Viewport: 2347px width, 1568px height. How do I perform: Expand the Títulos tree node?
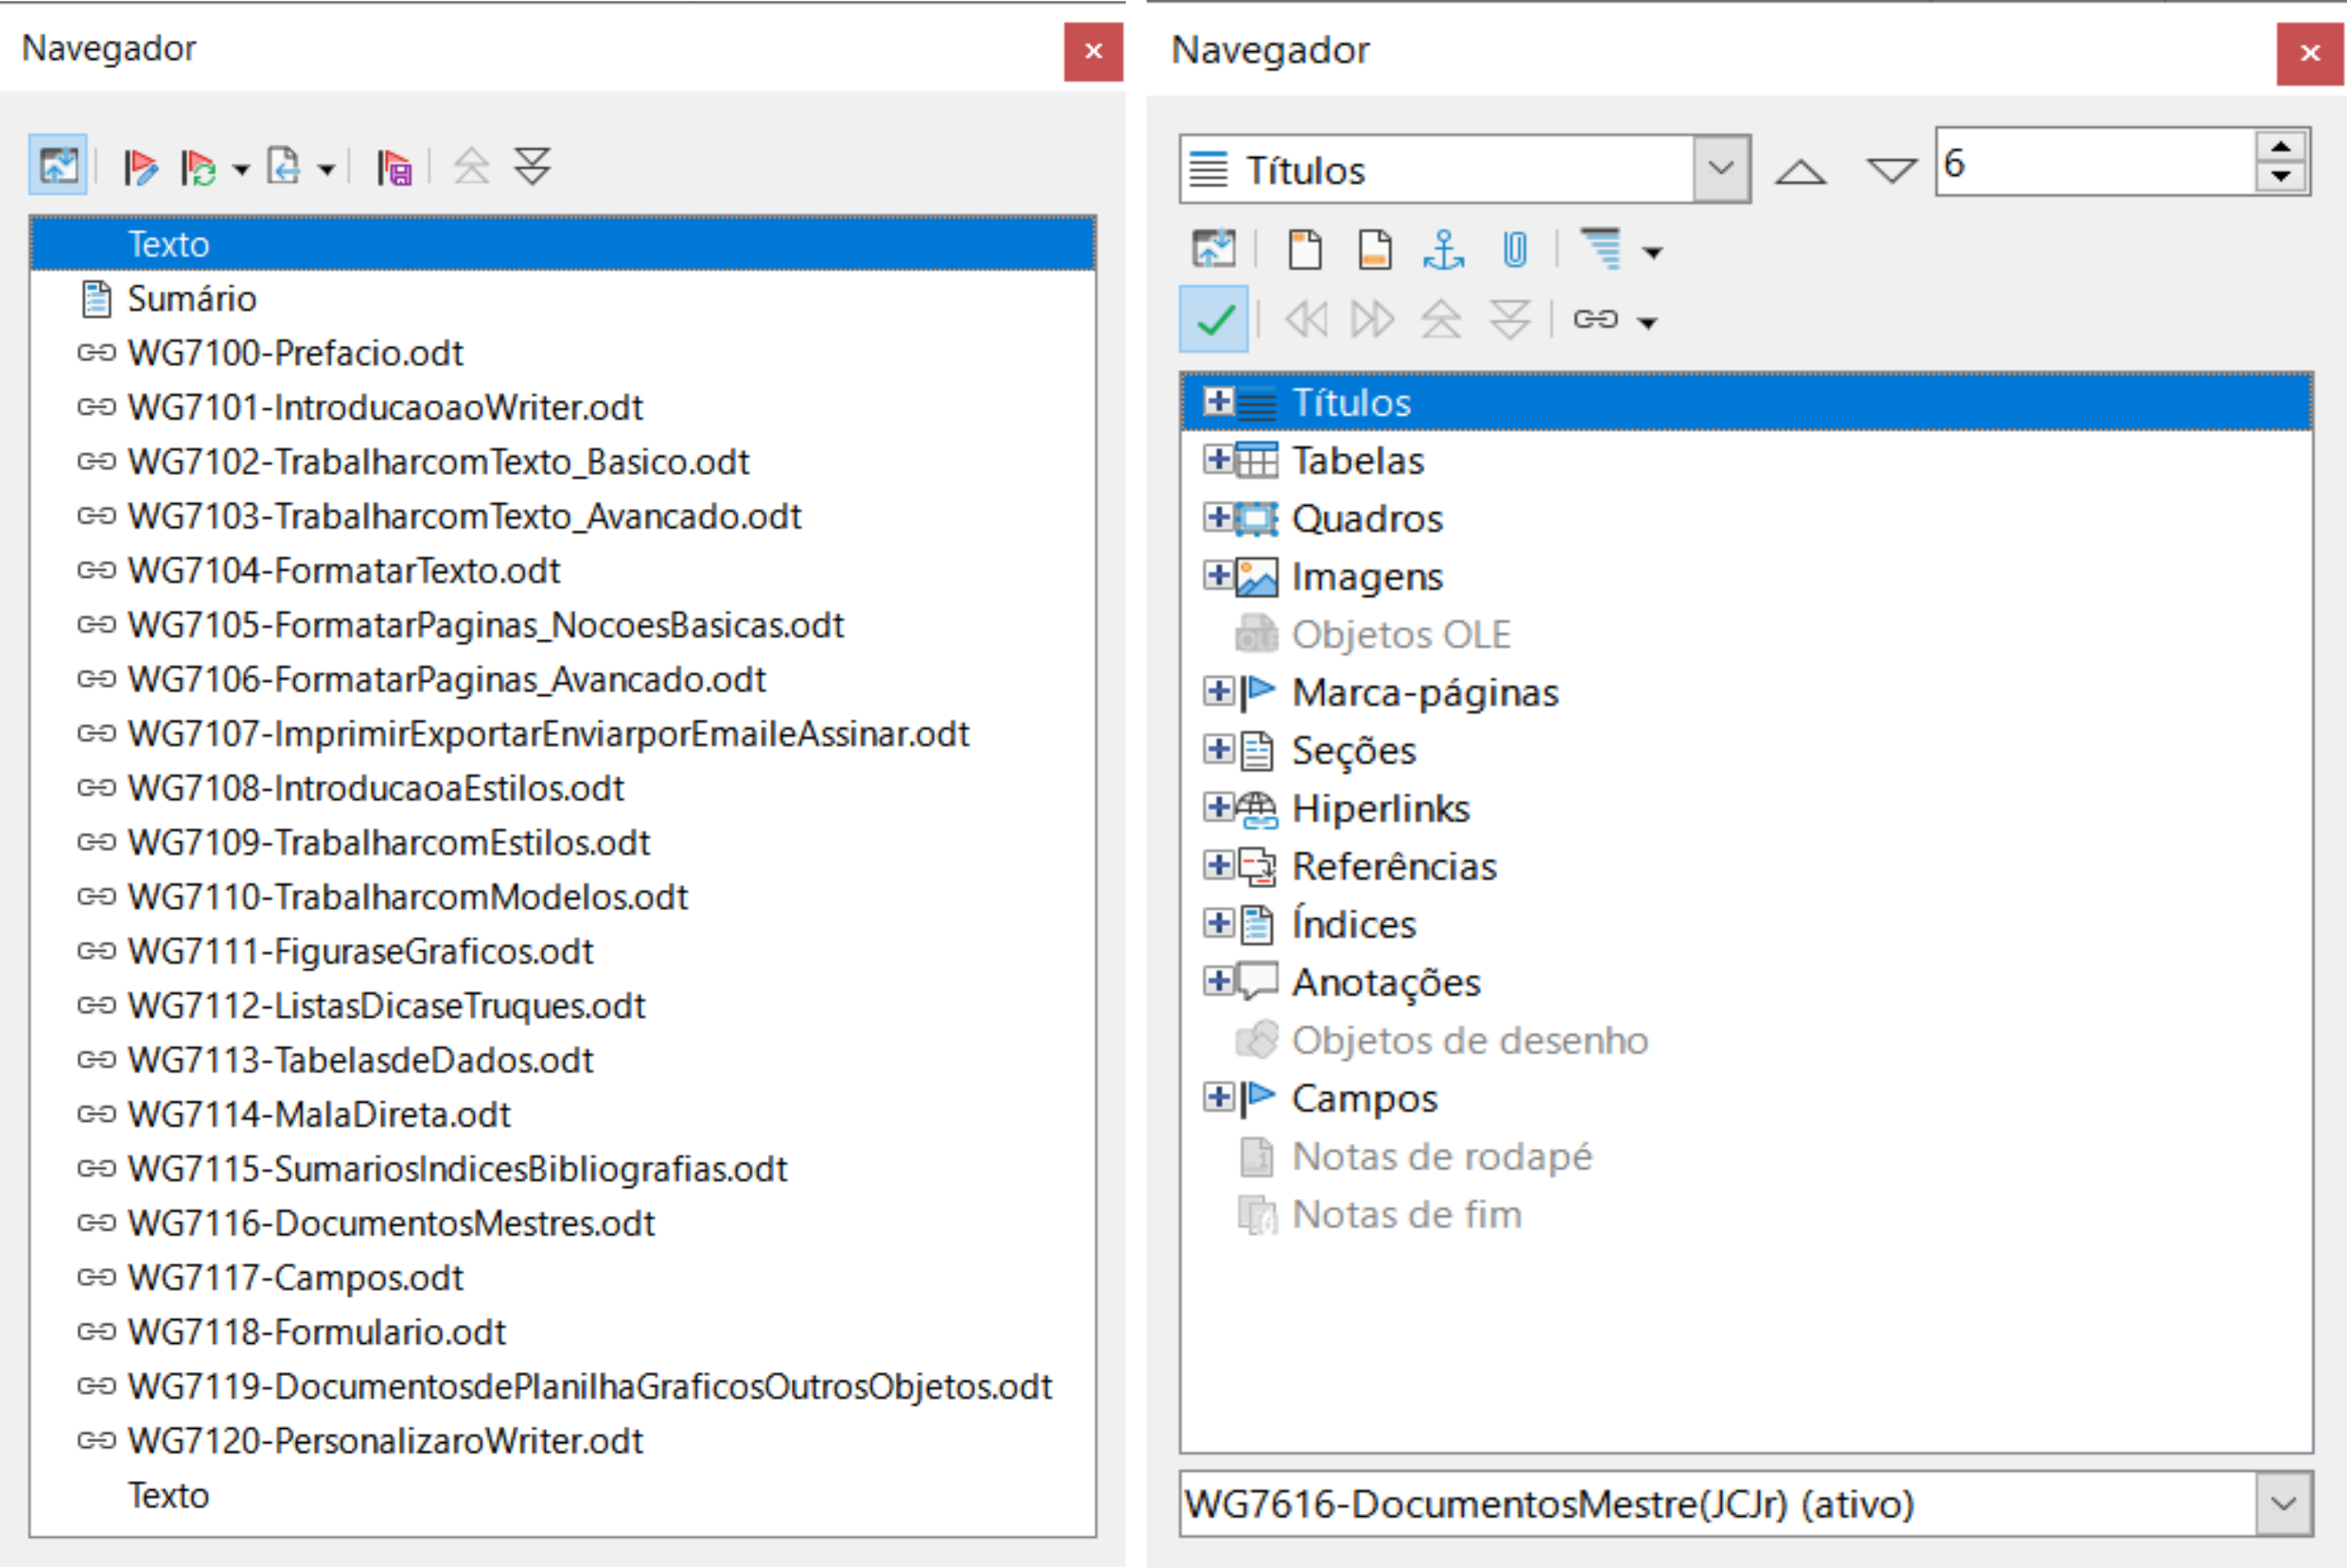point(1218,401)
